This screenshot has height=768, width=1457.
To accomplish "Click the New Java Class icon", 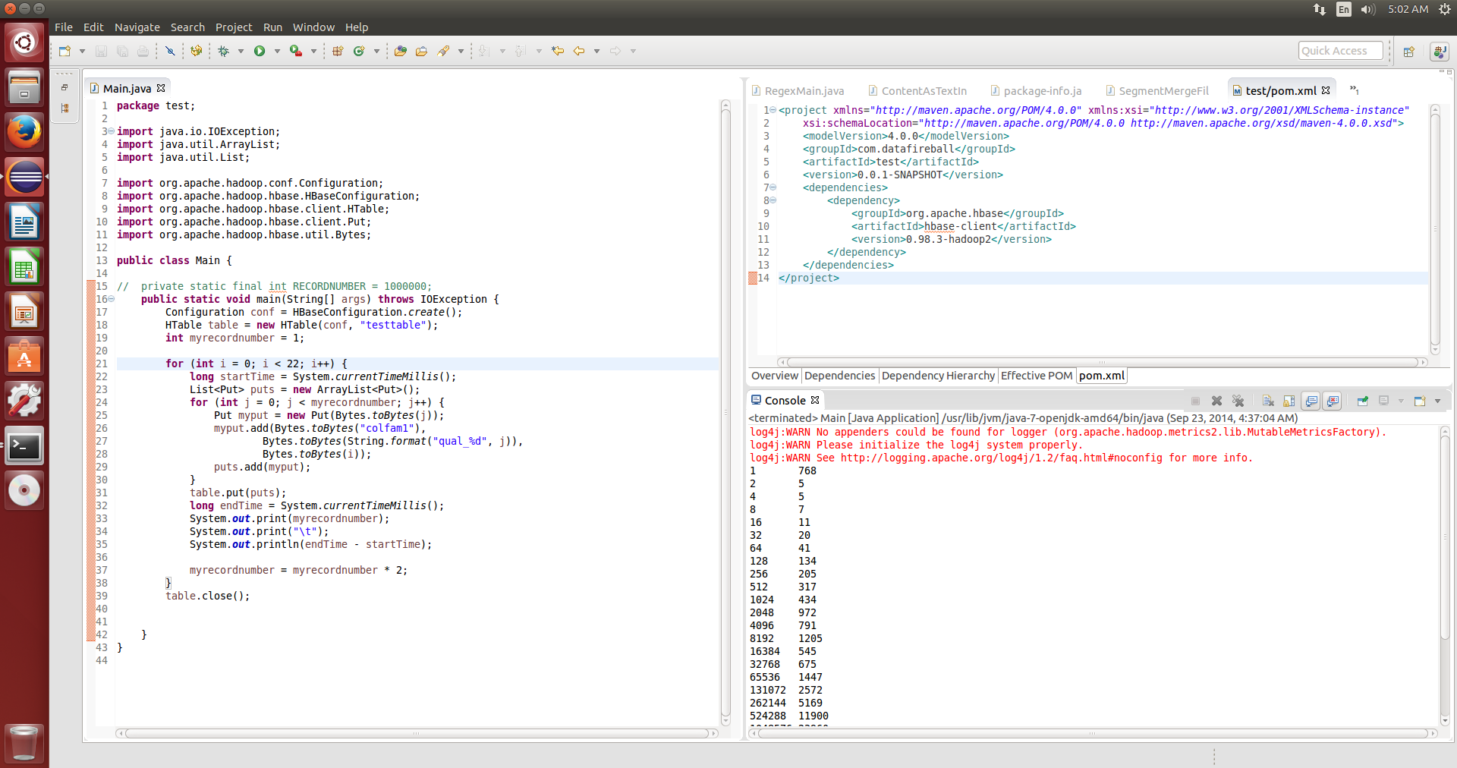I will (359, 51).
